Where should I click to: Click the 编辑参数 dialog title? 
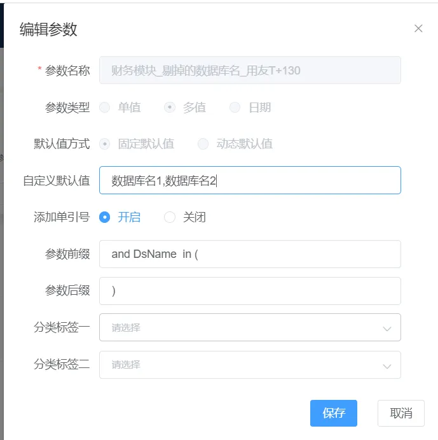pyautogui.click(x=48, y=29)
